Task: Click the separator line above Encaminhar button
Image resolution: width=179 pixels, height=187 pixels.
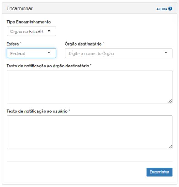Action: [89, 161]
